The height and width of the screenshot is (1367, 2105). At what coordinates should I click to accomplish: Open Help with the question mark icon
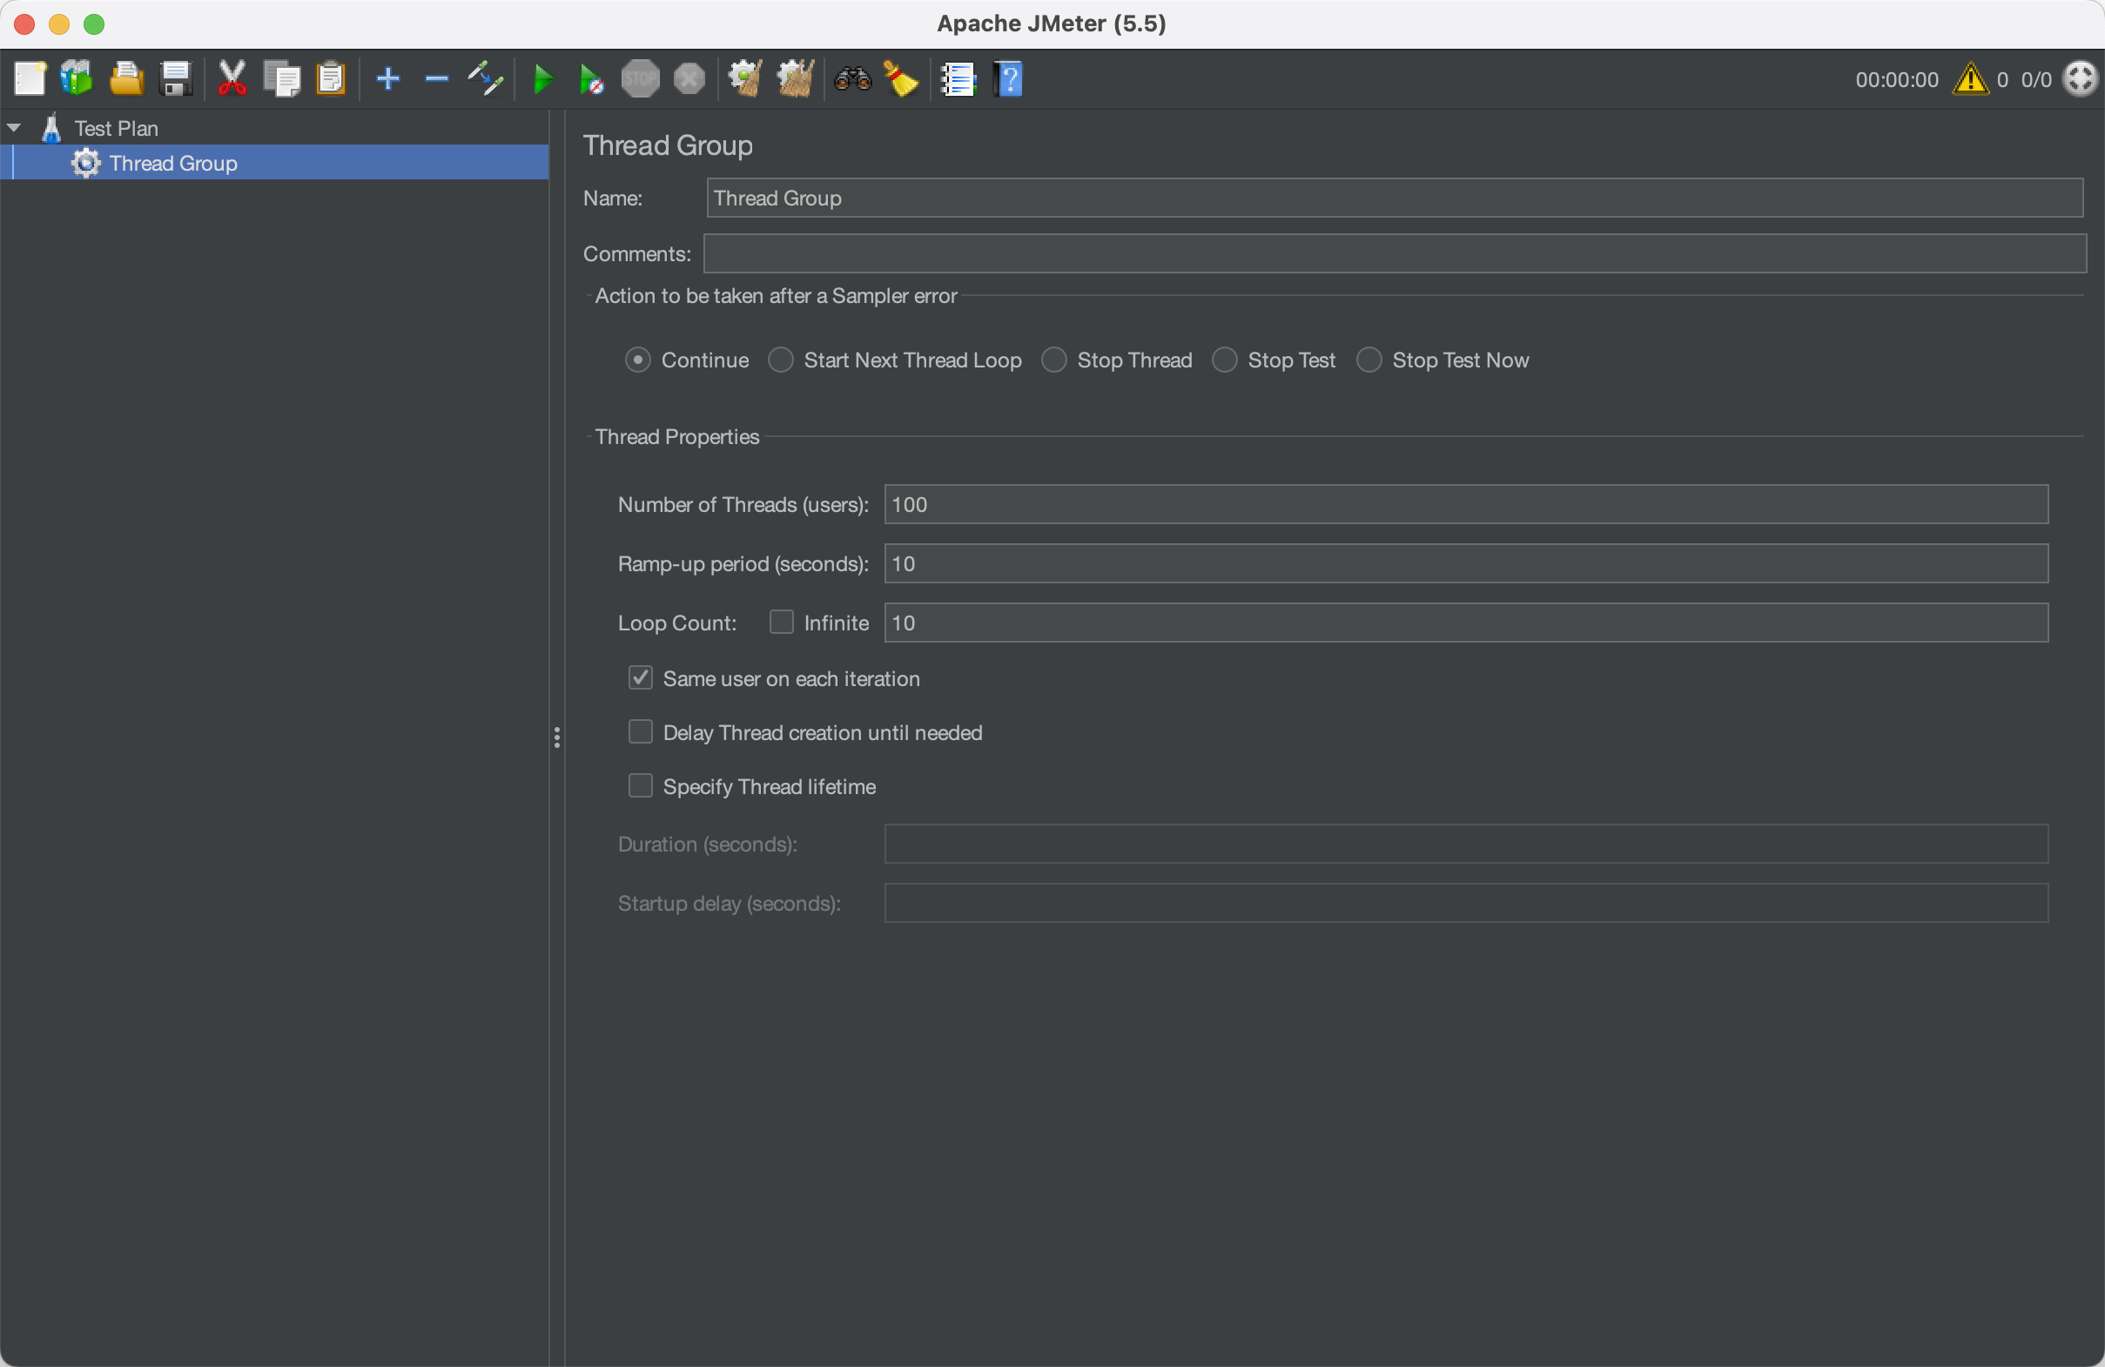(1008, 78)
